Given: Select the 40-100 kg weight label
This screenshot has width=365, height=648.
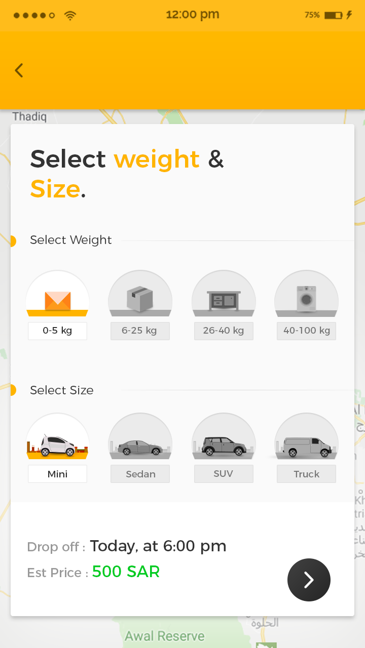Looking at the screenshot, I should 306,331.
